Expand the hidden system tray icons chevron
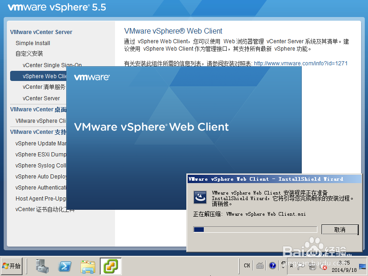 pyautogui.click(x=292, y=265)
